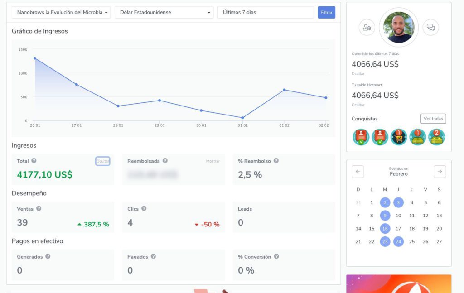Click the chart data point for 26 01
The image size is (464, 293).
(x=35, y=58)
